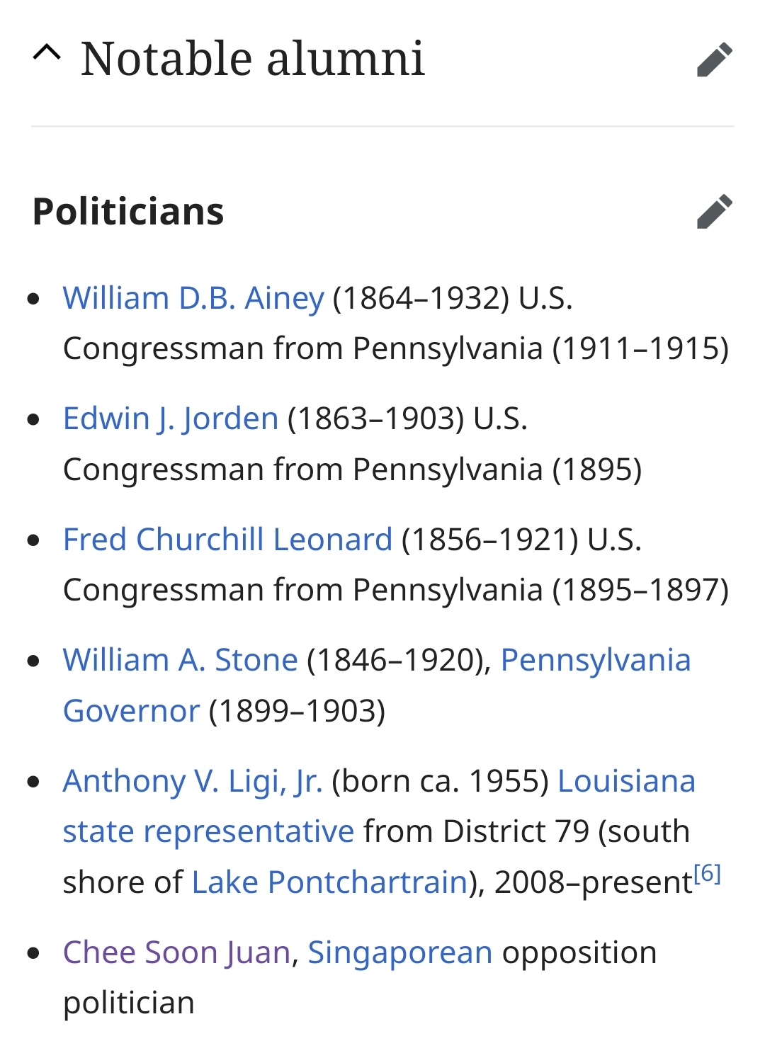
Task: Collapse the Notable alumni section chevron
Action: pos(47,54)
